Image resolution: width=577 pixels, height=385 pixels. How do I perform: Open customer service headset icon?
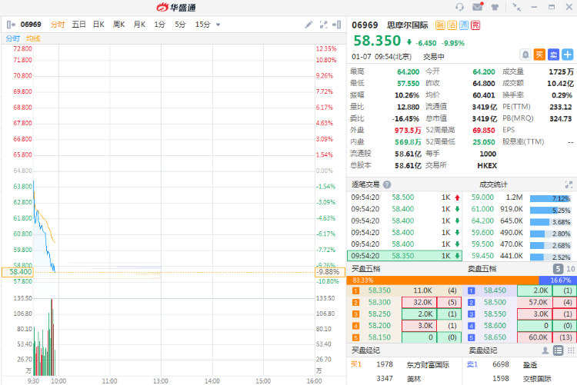(x=460, y=8)
